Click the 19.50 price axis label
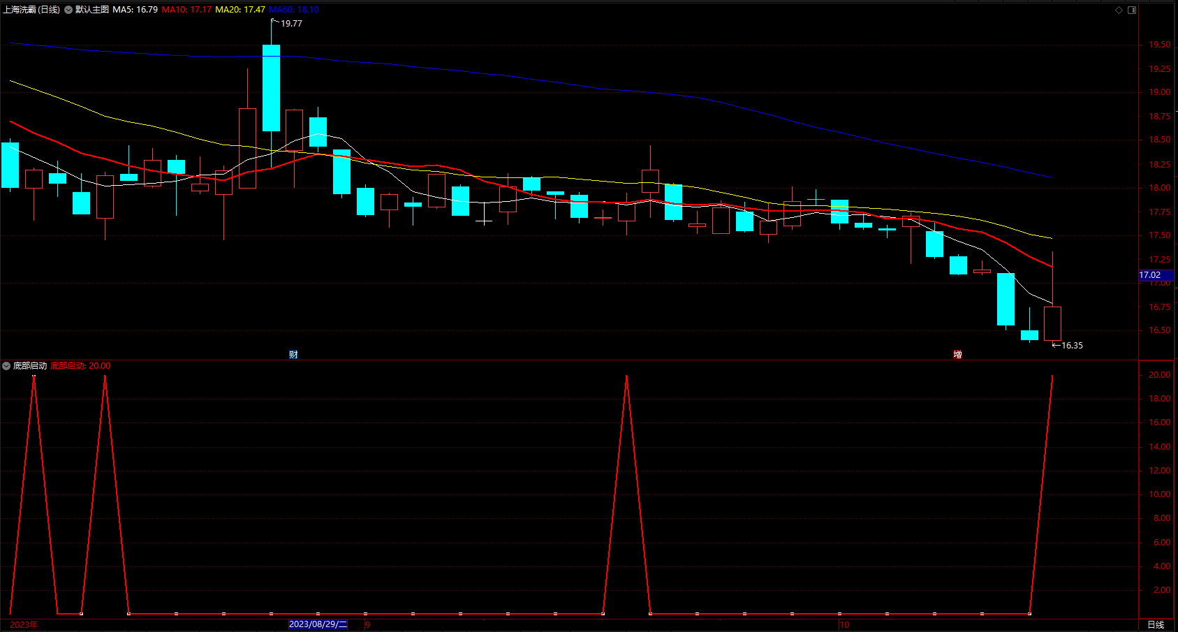Viewport: 1178px width, 632px height. pyautogui.click(x=1160, y=45)
